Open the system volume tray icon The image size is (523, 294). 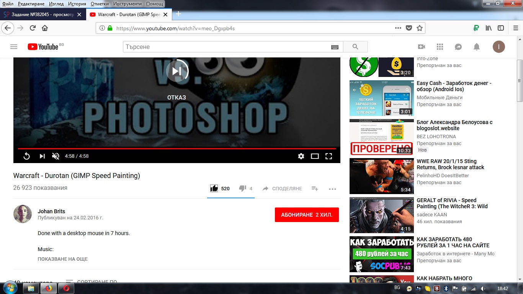point(483,289)
